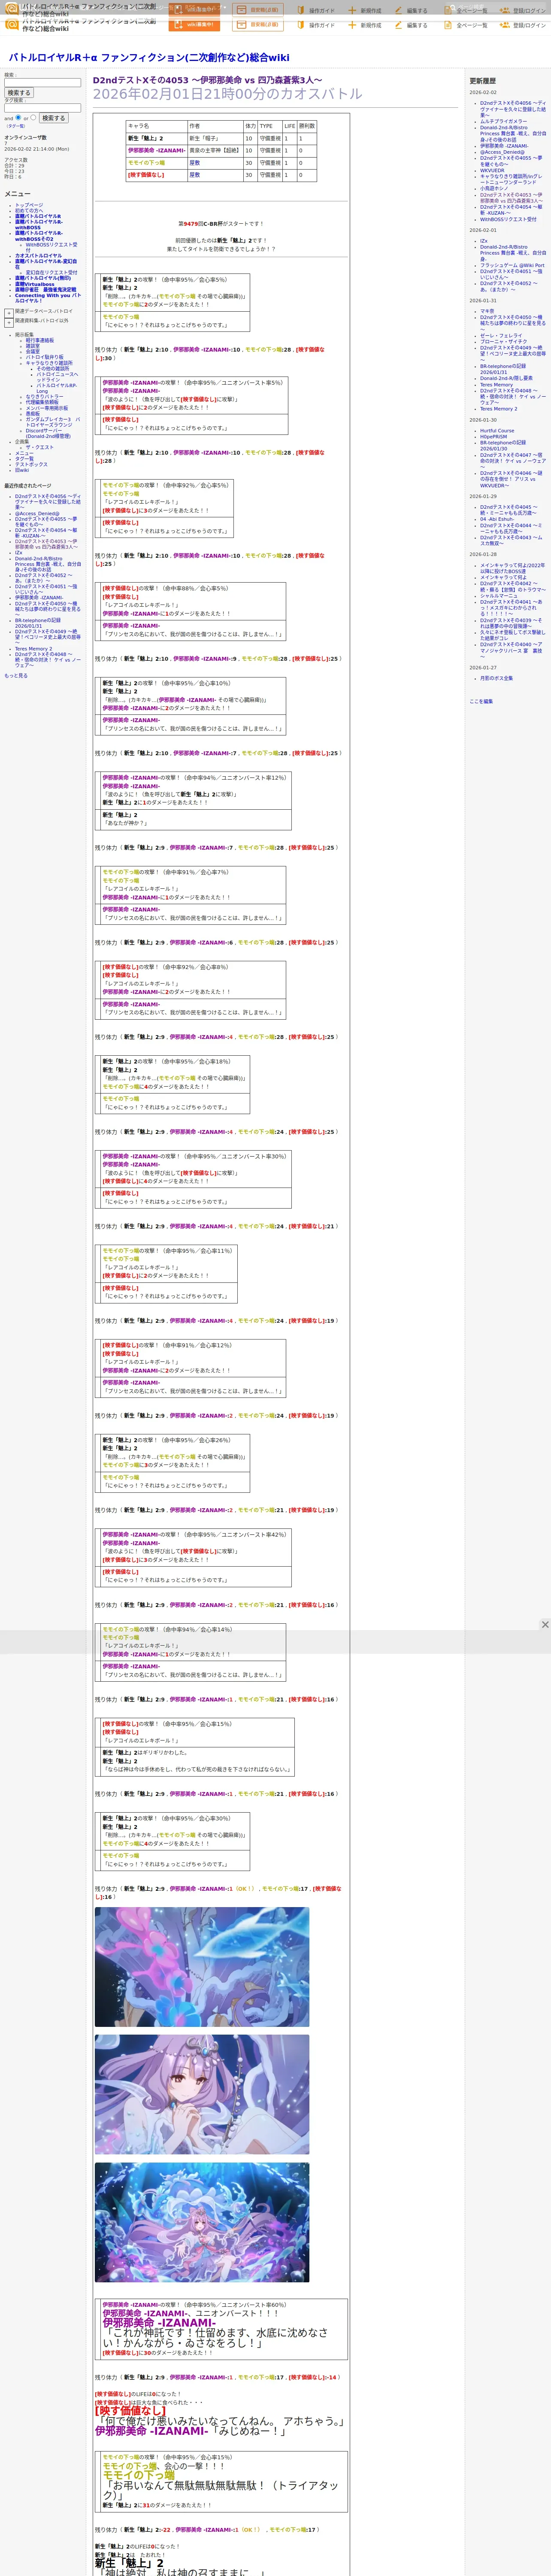
Task: Open WKVUEDR in update history
Action: [492, 170]
